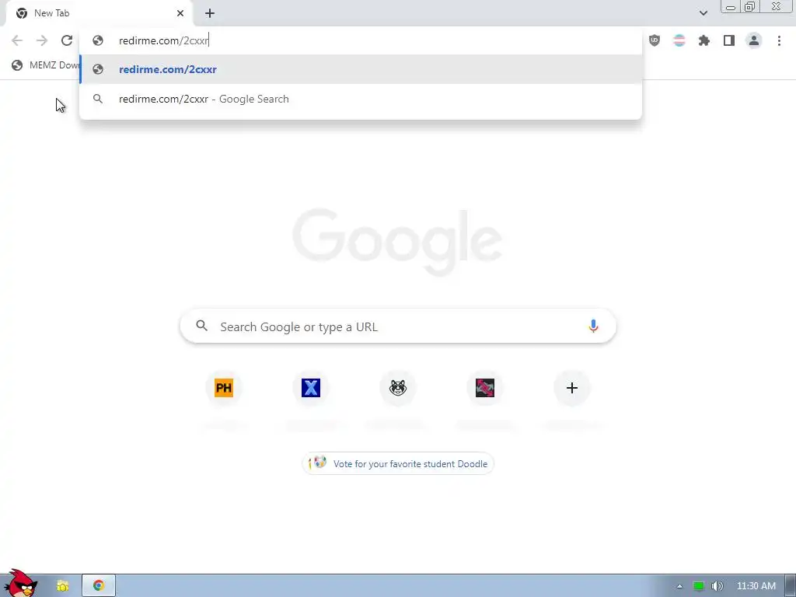Select the redirme.com/2cxxr URL suggestion
The image size is (796, 597).
click(x=361, y=69)
